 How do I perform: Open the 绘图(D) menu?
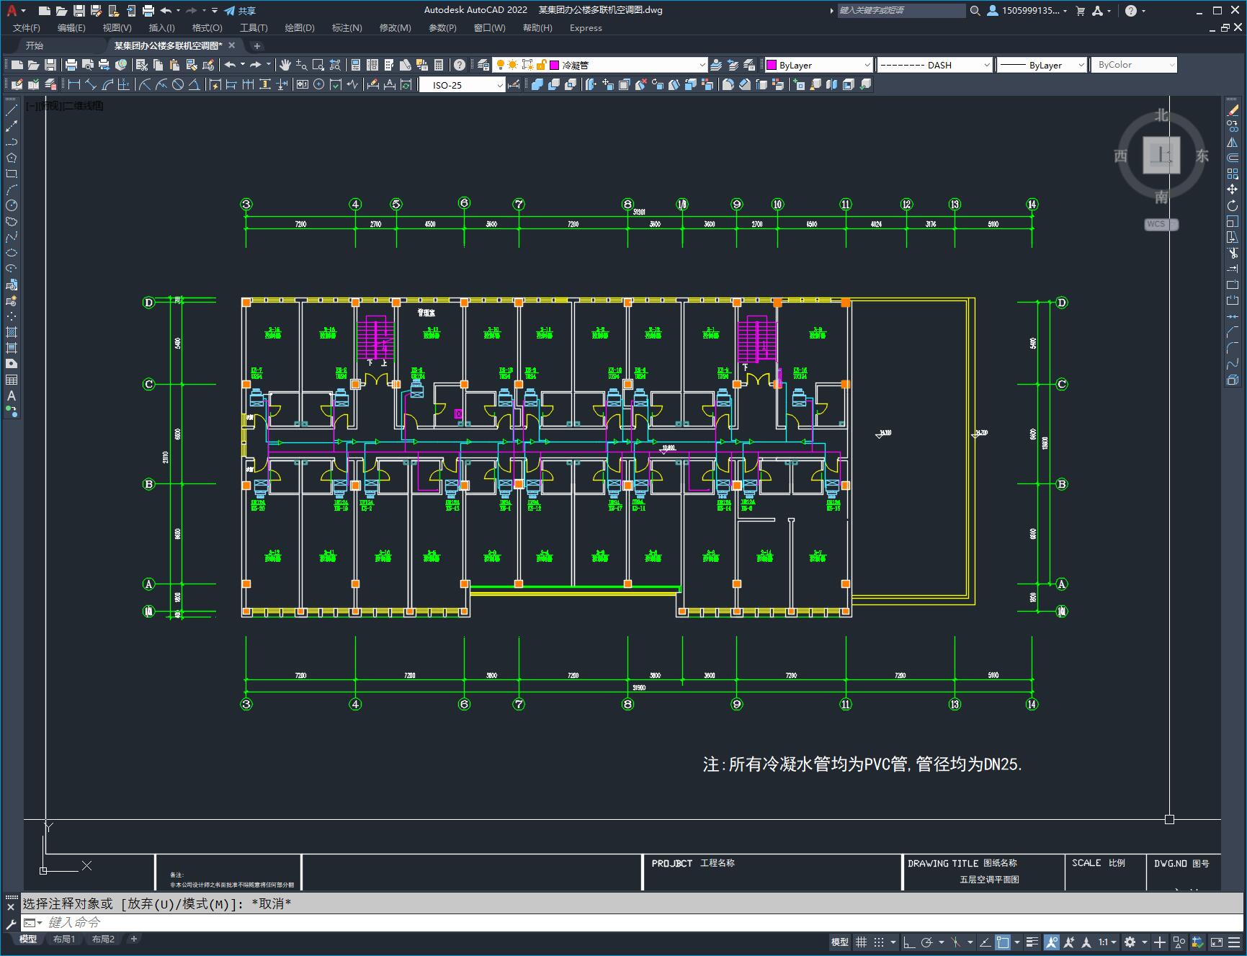[300, 27]
